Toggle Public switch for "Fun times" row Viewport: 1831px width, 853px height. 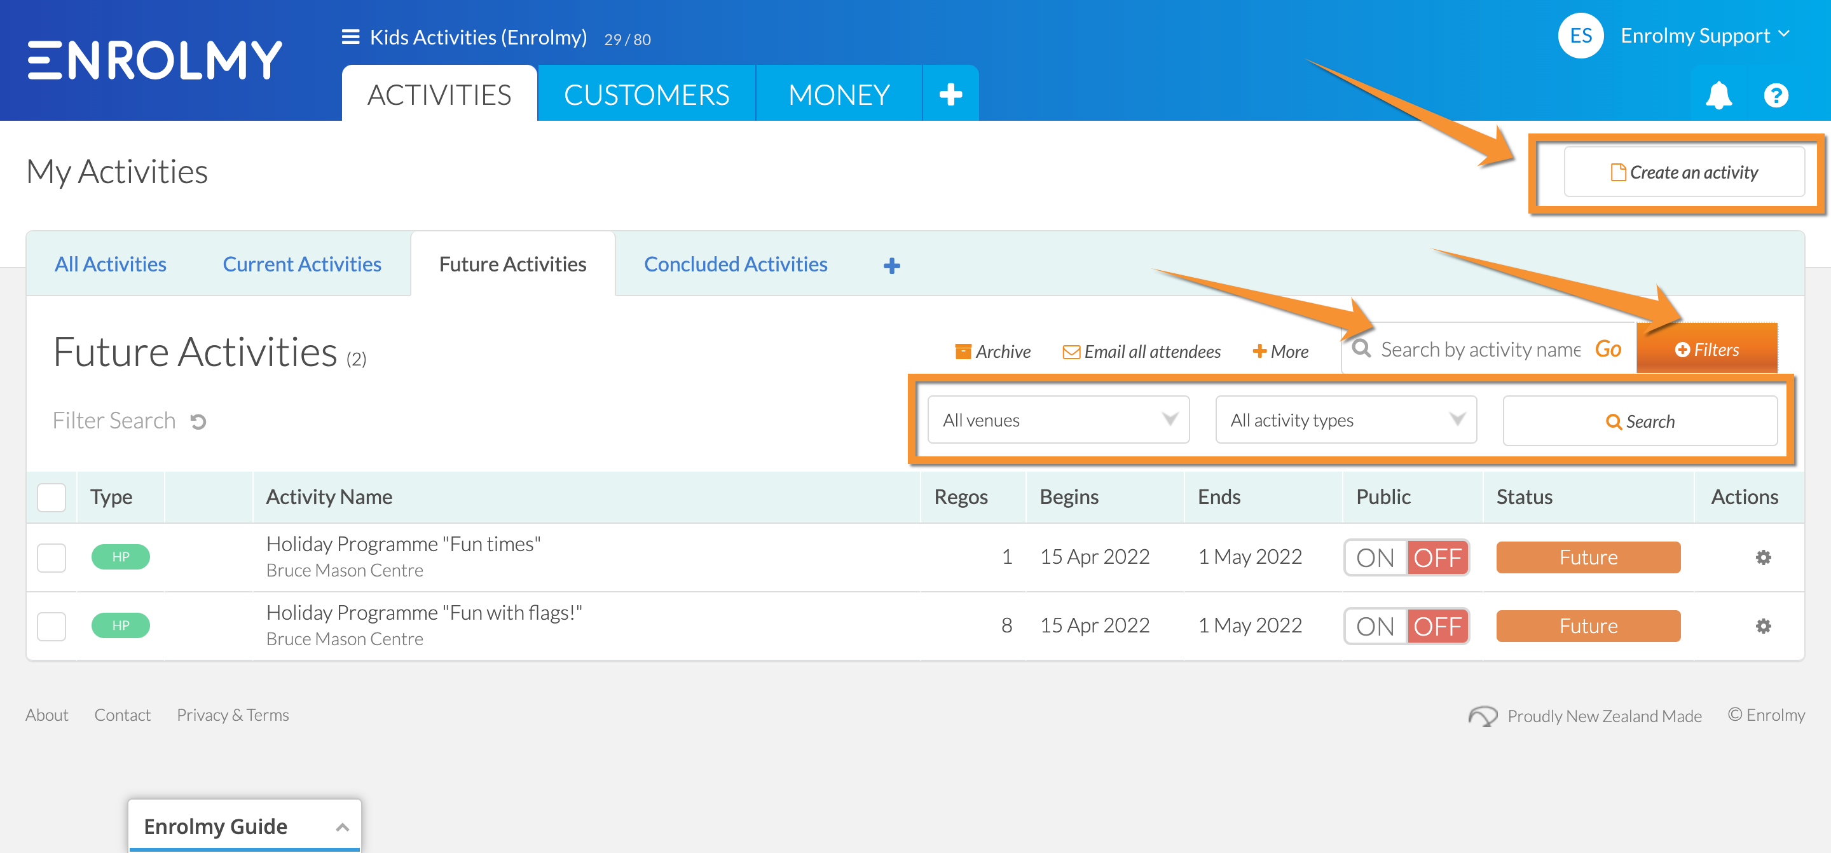click(1406, 557)
